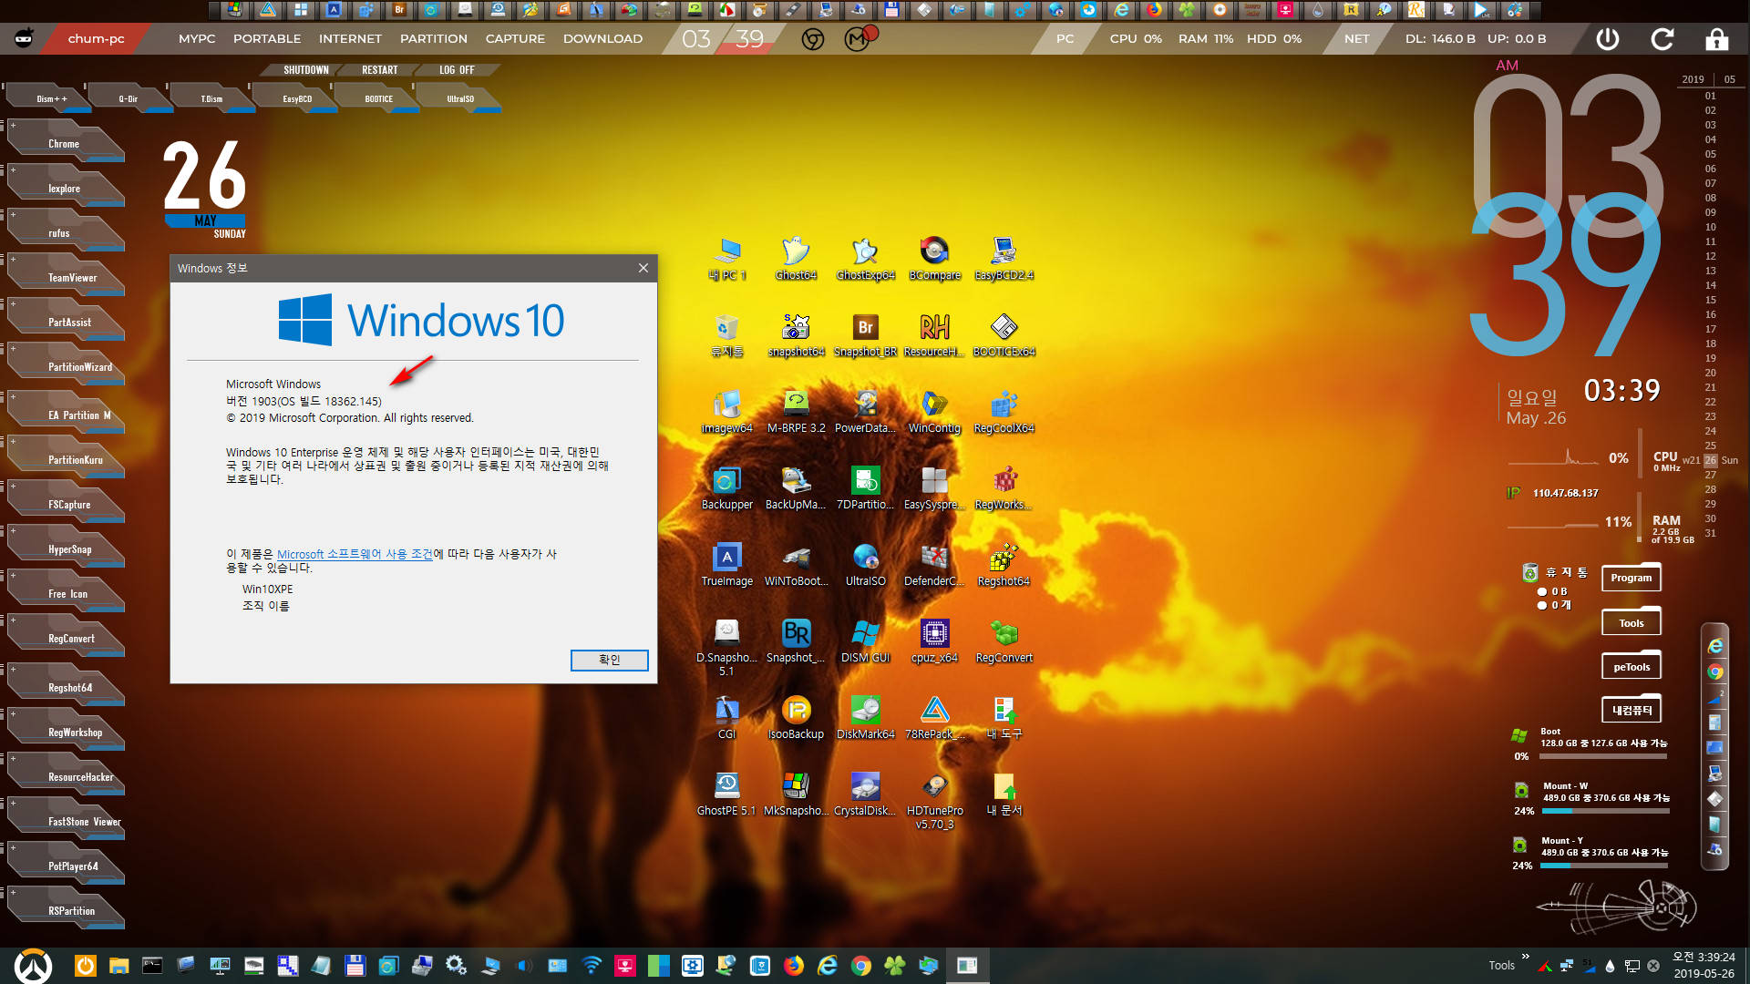Screen dimensions: 1750x984
Task: Launch M-BRPE 3.2 desktop icon
Action: [x=796, y=411]
